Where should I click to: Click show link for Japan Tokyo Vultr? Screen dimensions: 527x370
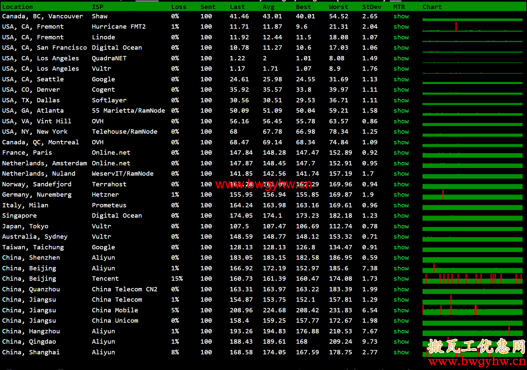pos(401,226)
